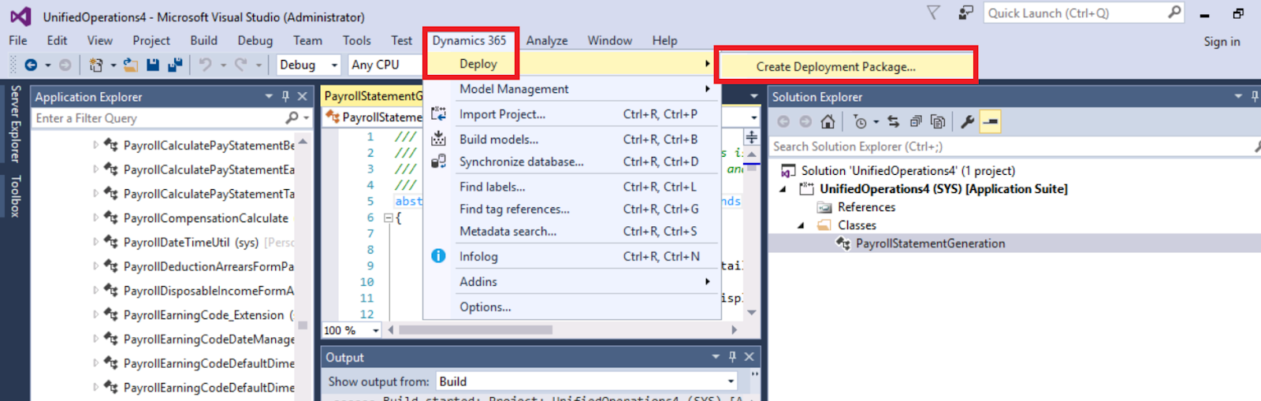
Task: Open the Build menu
Action: coord(203,40)
